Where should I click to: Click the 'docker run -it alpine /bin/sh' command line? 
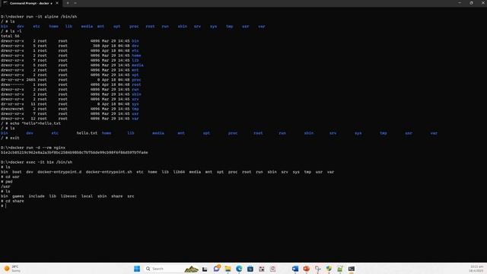tap(39, 17)
